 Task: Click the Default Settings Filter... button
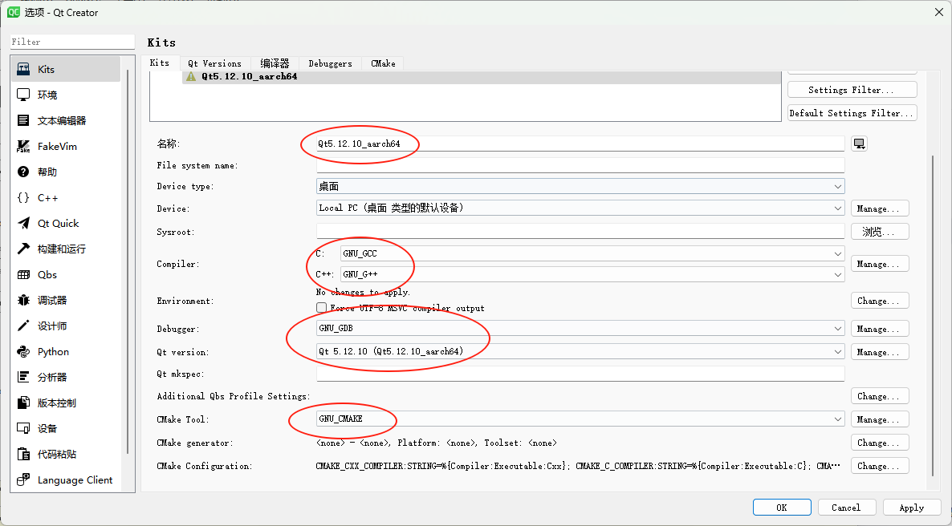(x=852, y=113)
